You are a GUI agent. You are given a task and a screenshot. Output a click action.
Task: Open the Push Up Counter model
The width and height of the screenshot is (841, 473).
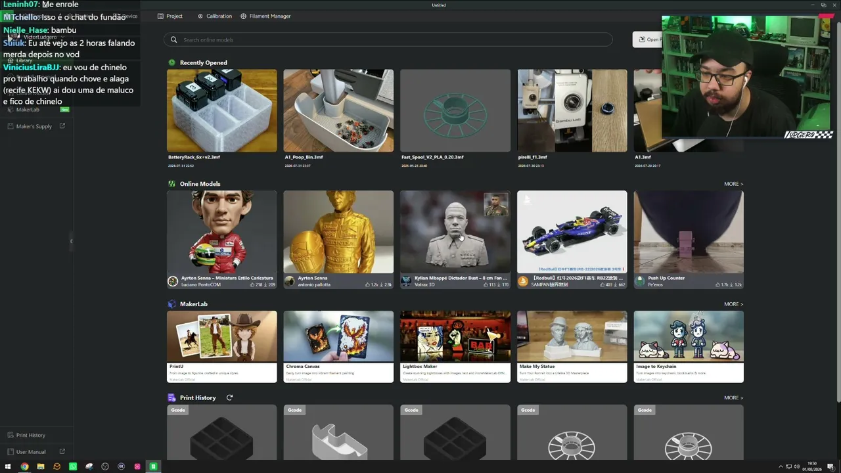(x=689, y=240)
